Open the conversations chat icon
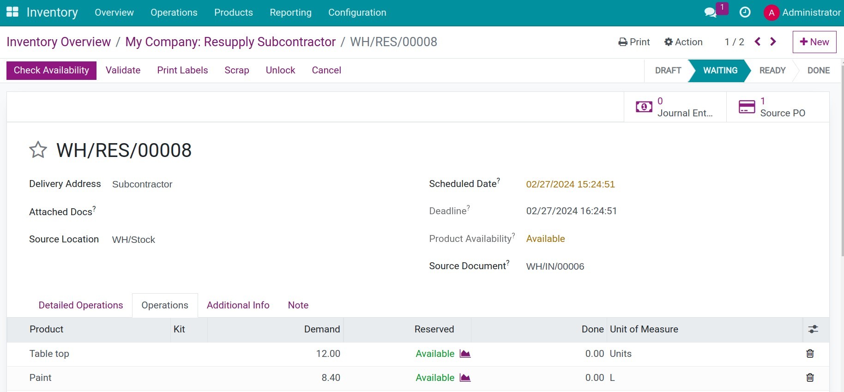844x392 pixels. [x=711, y=12]
